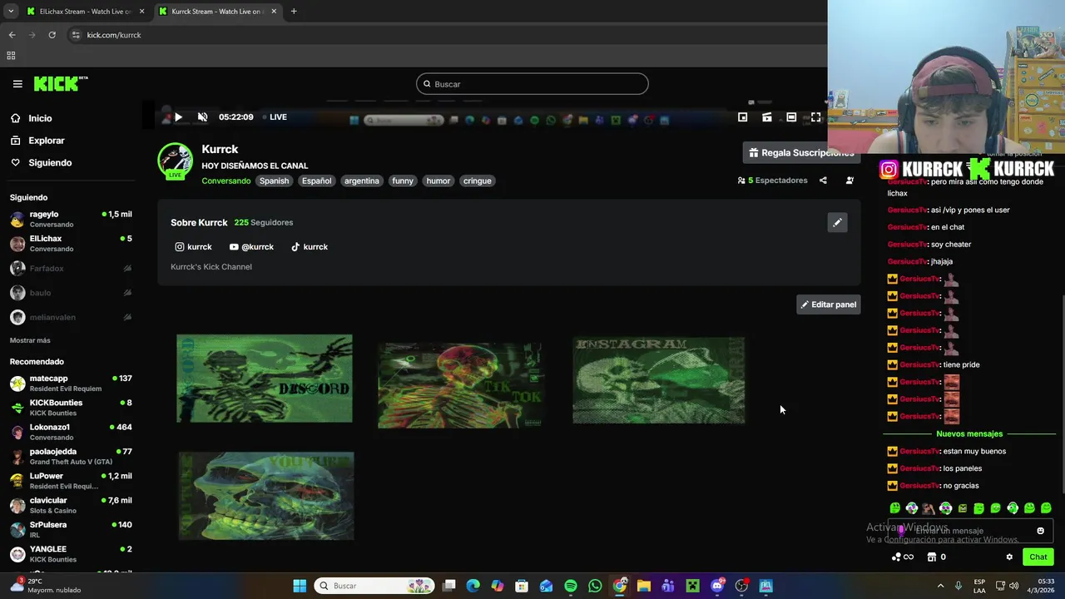Open the Kick hamburger menu
The image size is (1065, 599).
[x=17, y=84]
